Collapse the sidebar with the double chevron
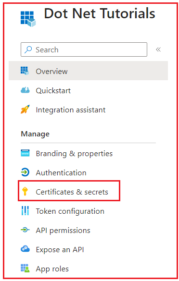The image size is (179, 281). tap(158, 49)
